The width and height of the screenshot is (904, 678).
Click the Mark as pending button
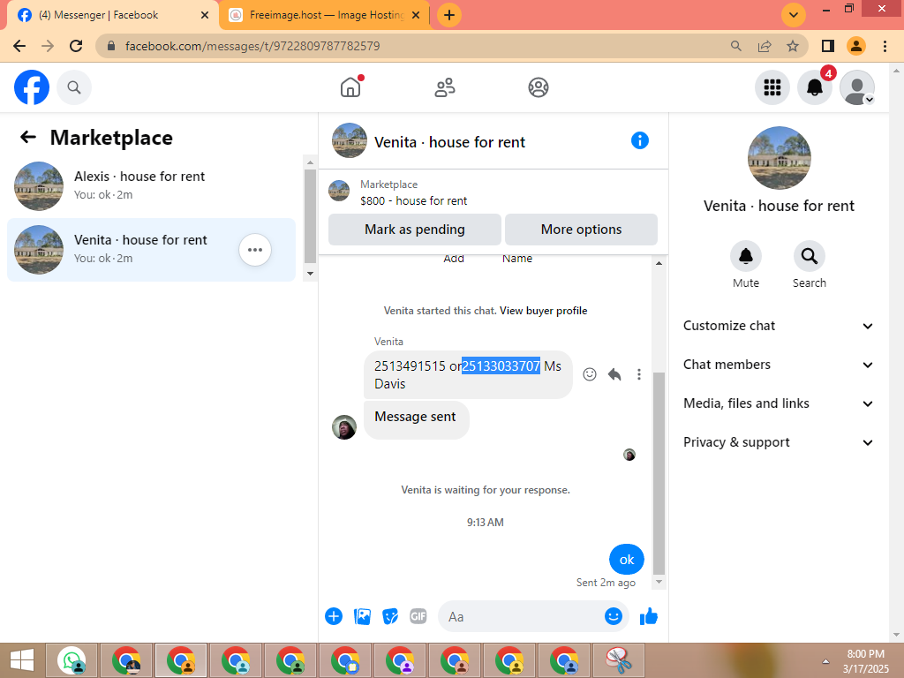(x=415, y=230)
